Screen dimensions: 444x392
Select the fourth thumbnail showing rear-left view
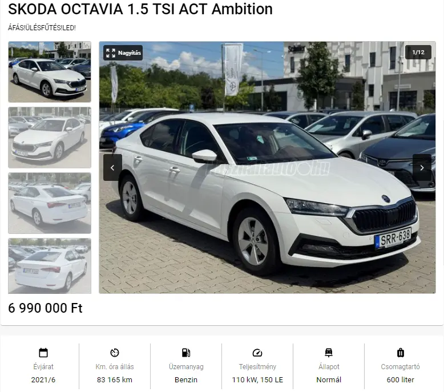click(50, 266)
